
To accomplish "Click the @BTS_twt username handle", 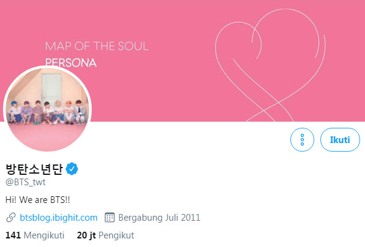I will [x=26, y=182].
